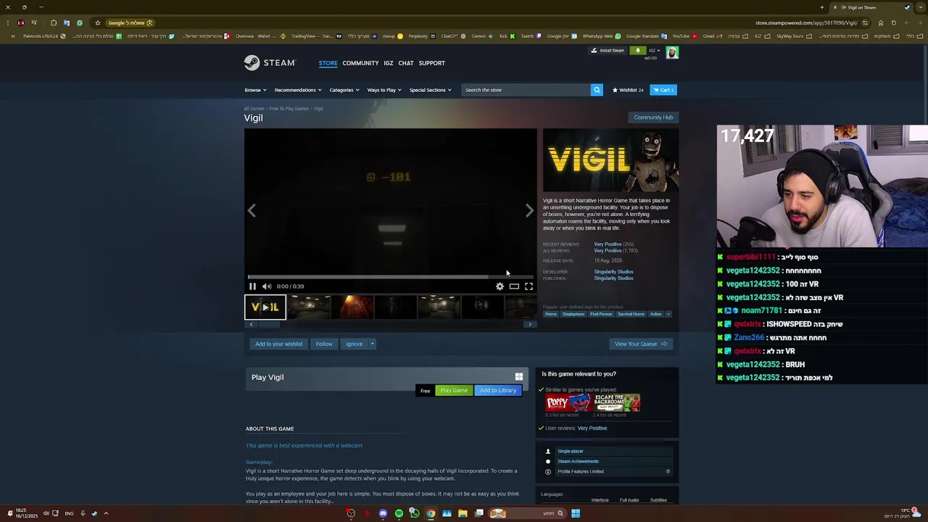Image resolution: width=928 pixels, height=522 pixels.
Task: Open Discord from the taskbar
Action: 383,513
